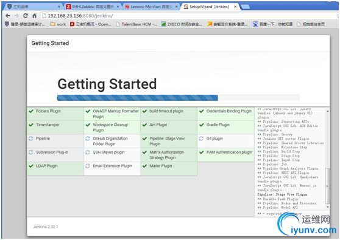
Task: Select the Gradle Plugin name
Action: pyautogui.click(x=218, y=125)
